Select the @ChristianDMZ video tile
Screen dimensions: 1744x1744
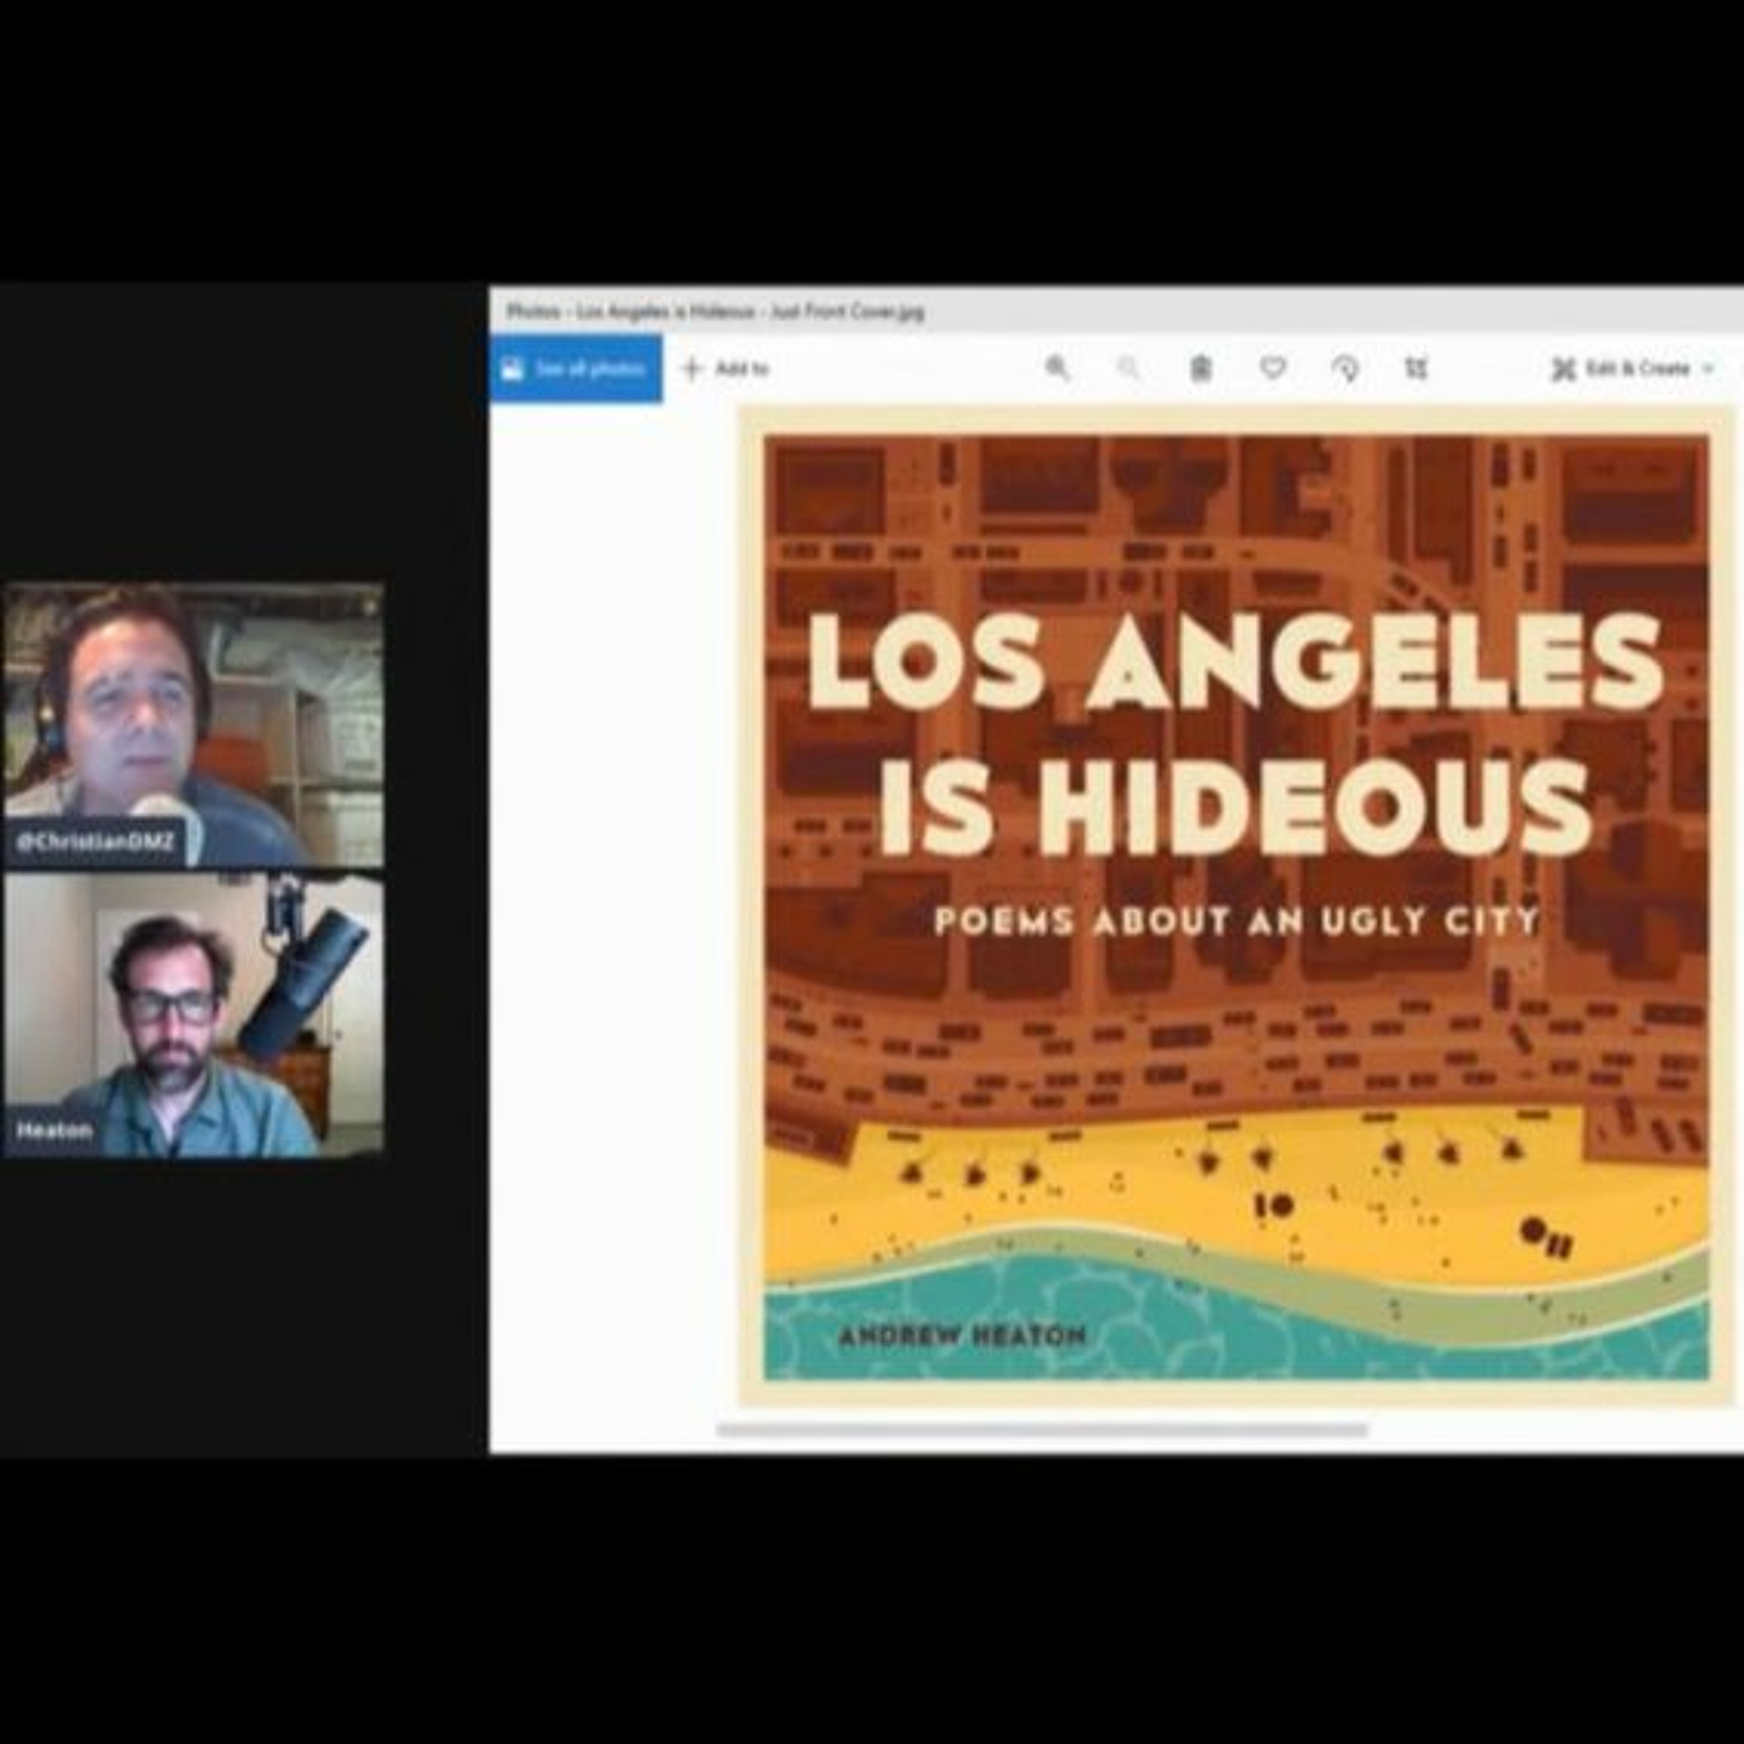pos(193,726)
